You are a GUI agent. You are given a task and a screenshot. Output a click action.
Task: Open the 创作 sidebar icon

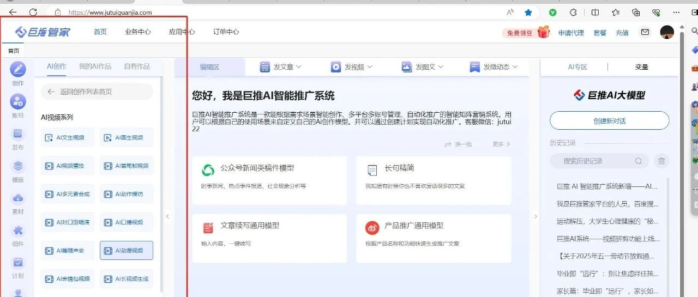[18, 70]
